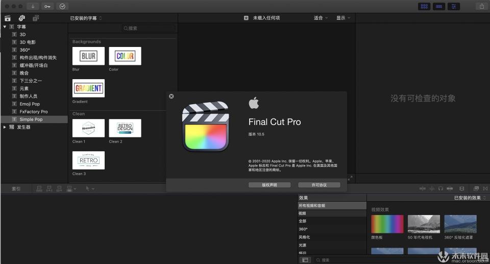Toggle the Effects browser icon
The image size is (490, 264).
click(476, 188)
